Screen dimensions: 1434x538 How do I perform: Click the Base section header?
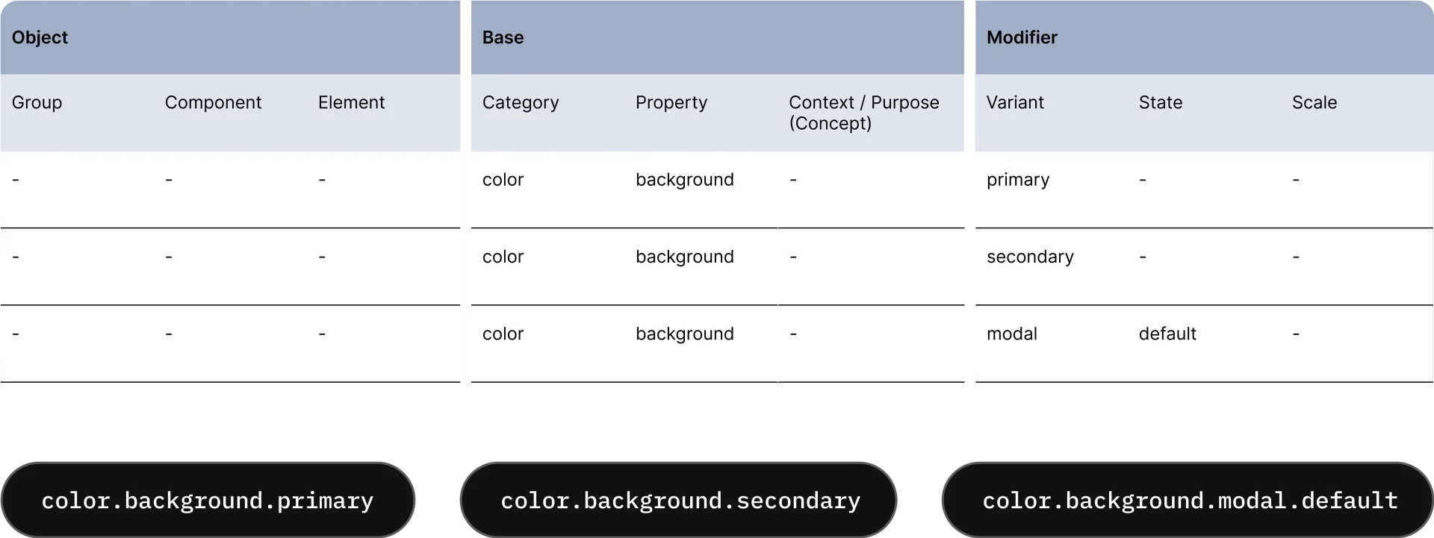(x=503, y=37)
